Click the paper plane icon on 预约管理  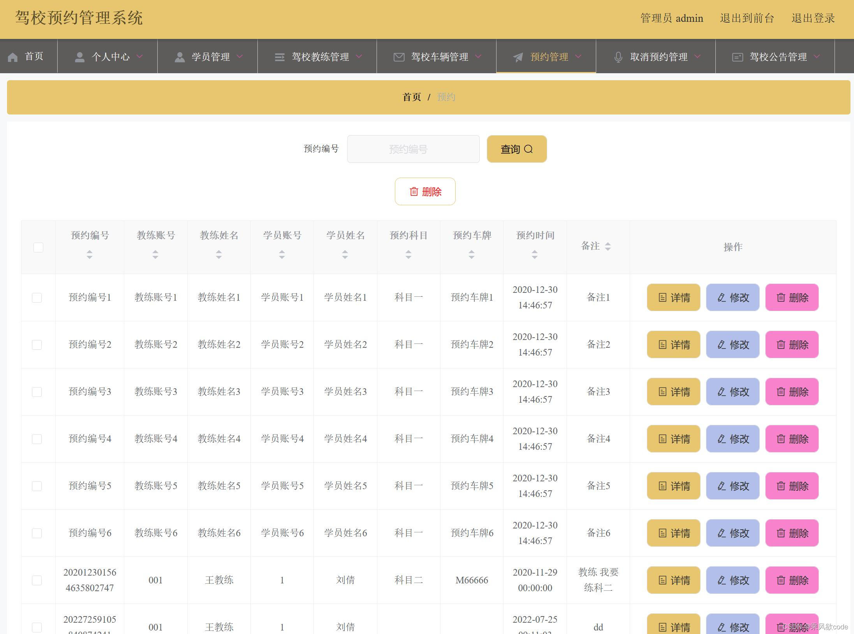[517, 57]
